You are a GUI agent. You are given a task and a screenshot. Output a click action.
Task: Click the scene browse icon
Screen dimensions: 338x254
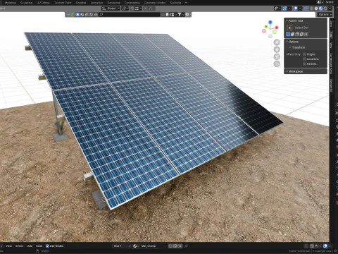pos(320,2)
